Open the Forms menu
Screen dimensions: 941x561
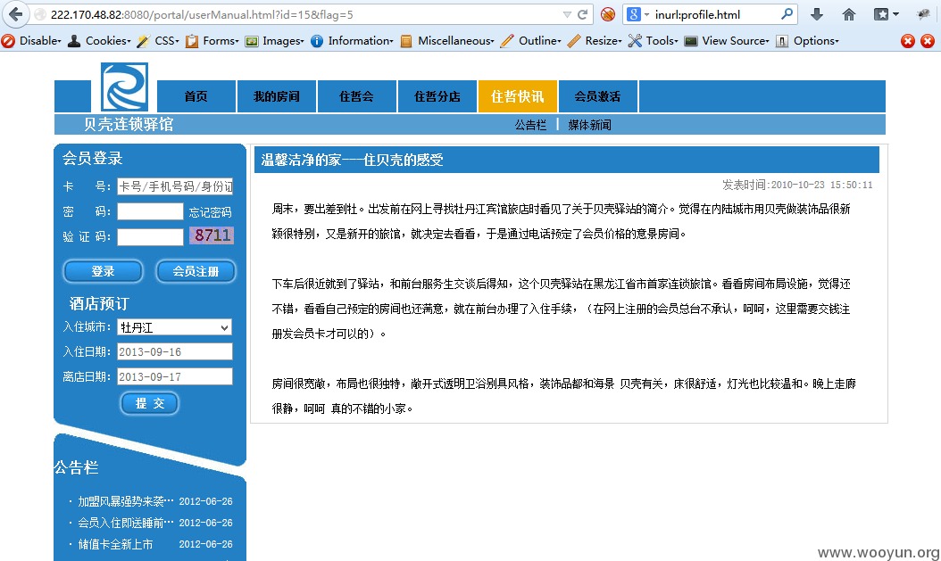tap(221, 41)
